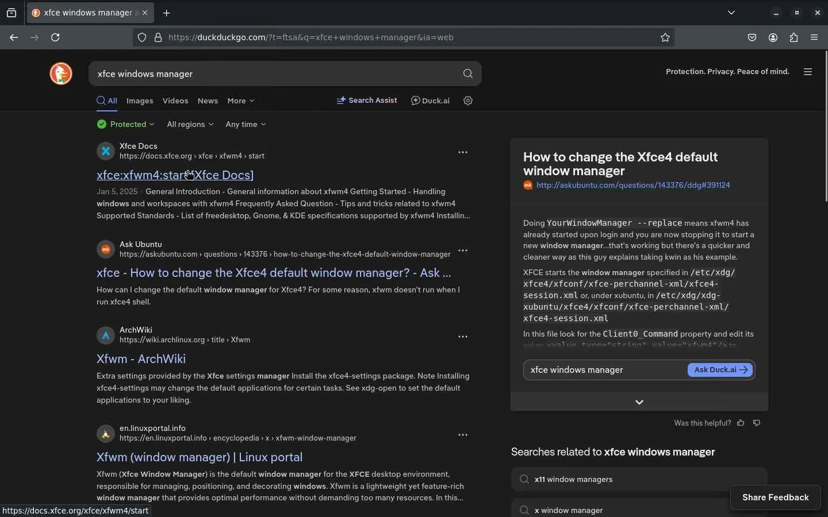Expand the More search categories menu
Screen dimensions: 828x517
tap(240, 101)
